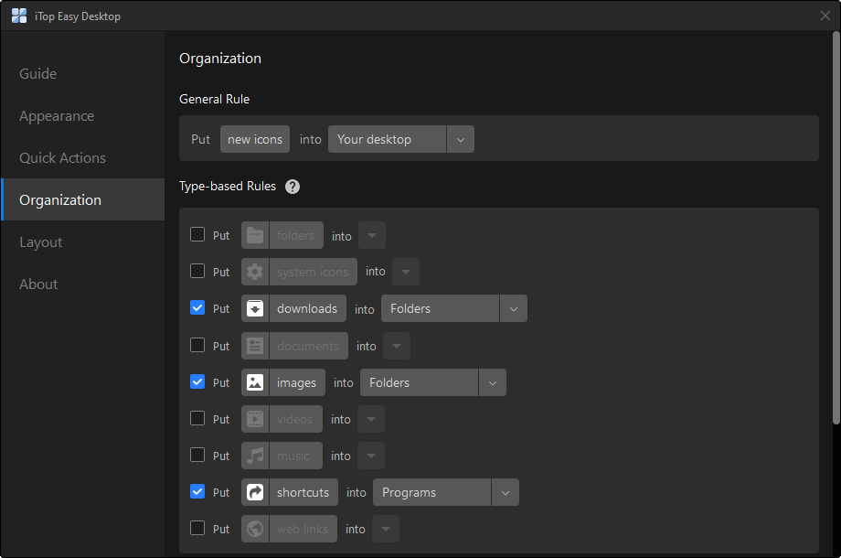Viewport: 841px width, 558px height.
Task: Click the music type label
Action: pos(295,456)
